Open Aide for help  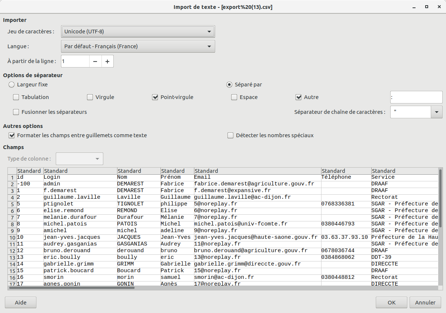pos(21,302)
